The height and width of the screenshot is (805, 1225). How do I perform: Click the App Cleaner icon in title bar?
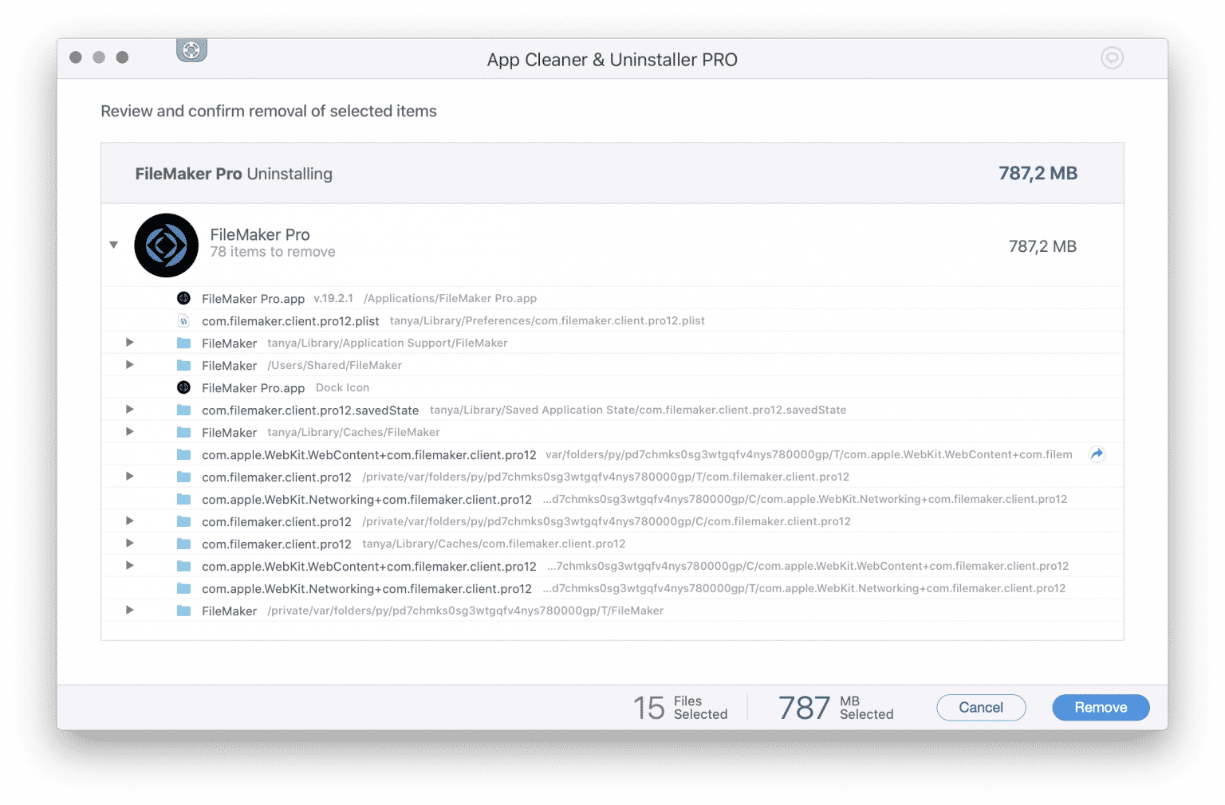tap(191, 50)
